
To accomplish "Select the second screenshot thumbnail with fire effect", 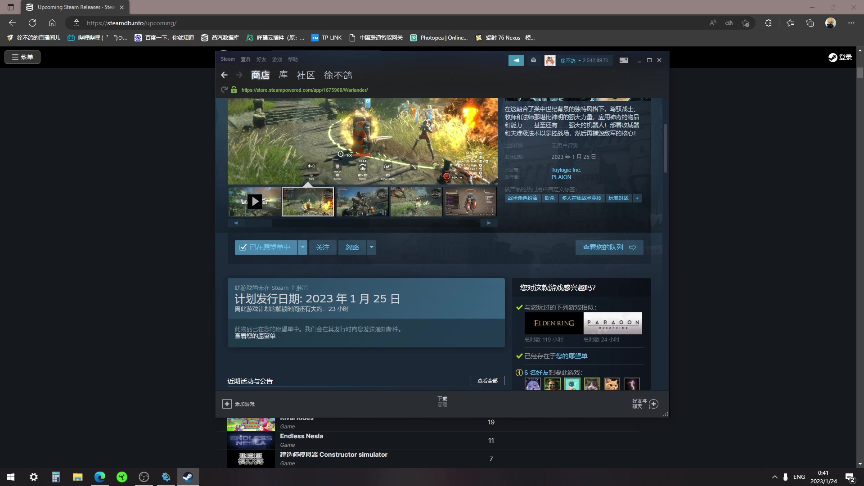I will pyautogui.click(x=308, y=202).
